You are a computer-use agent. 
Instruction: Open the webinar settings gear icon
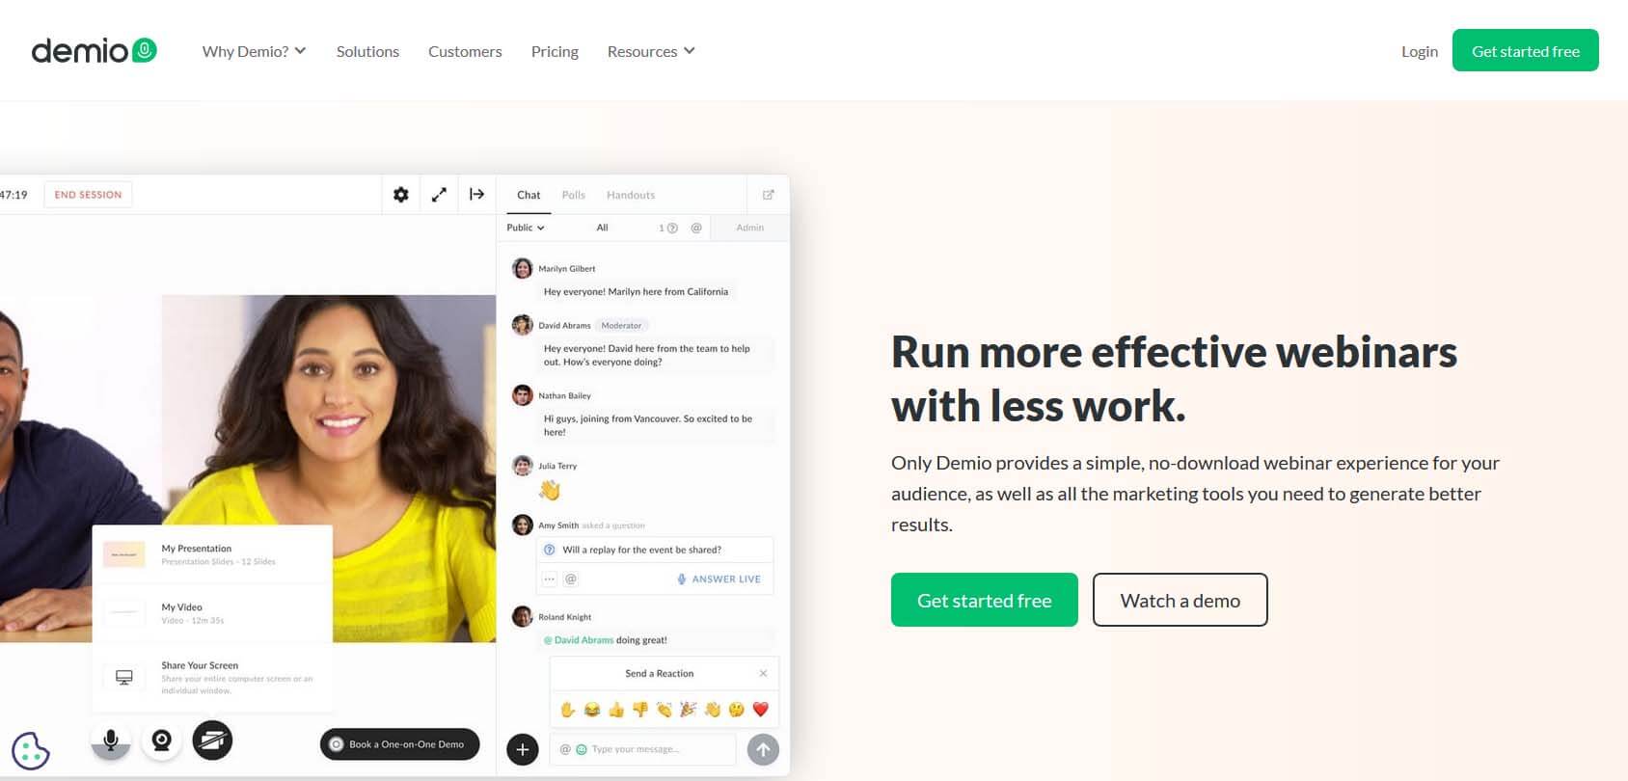click(x=401, y=195)
